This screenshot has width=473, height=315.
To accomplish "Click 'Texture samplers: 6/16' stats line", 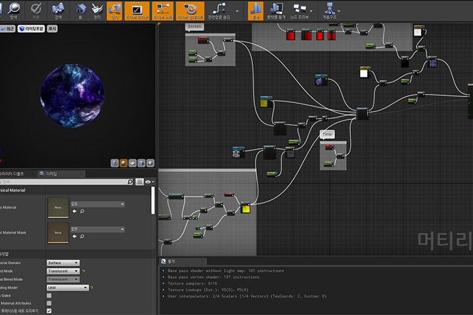I will (192, 283).
